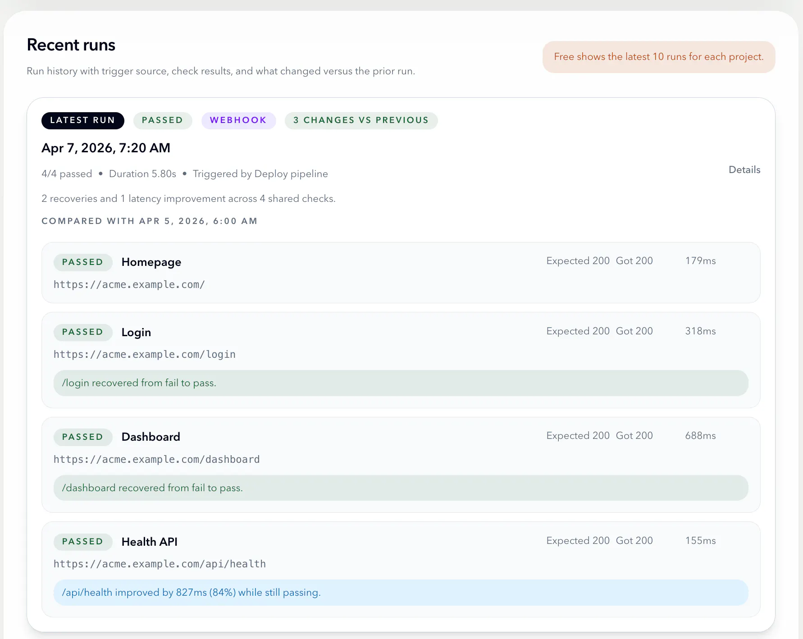
Task: Click the Login check name
Action: pyautogui.click(x=136, y=333)
